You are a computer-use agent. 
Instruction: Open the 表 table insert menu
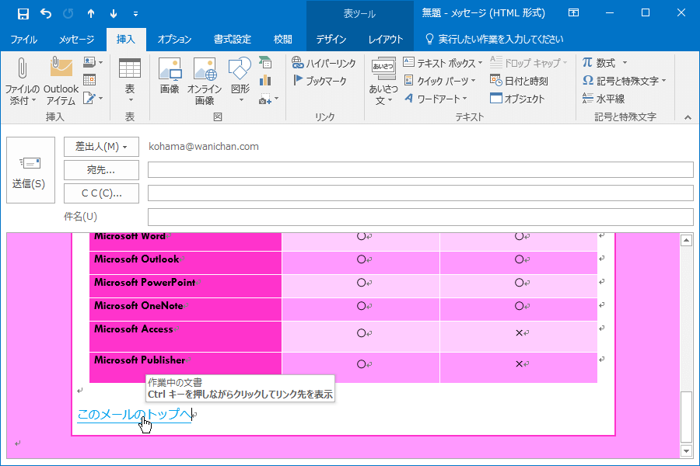click(129, 81)
